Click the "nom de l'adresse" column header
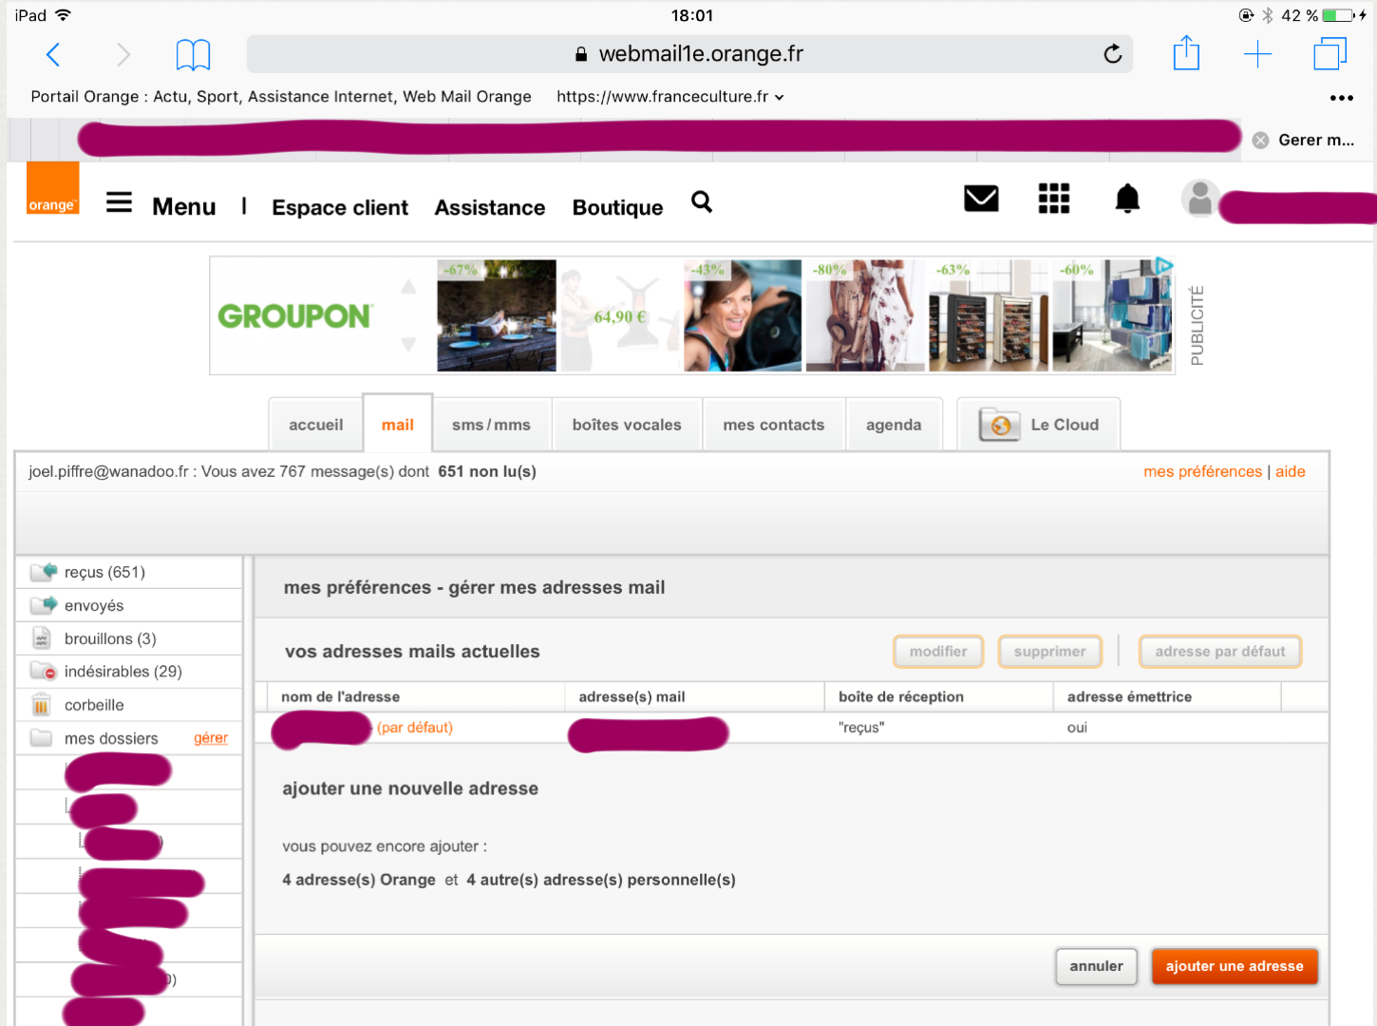Viewport: 1377px width, 1026px height. pyautogui.click(x=340, y=697)
